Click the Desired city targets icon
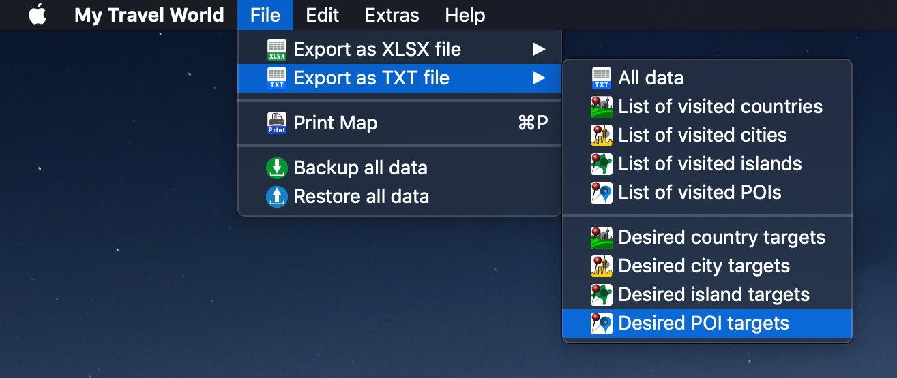The image size is (897, 378). coord(602,266)
